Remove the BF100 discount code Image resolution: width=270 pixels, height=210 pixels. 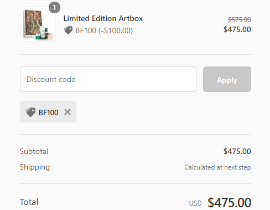(67, 112)
